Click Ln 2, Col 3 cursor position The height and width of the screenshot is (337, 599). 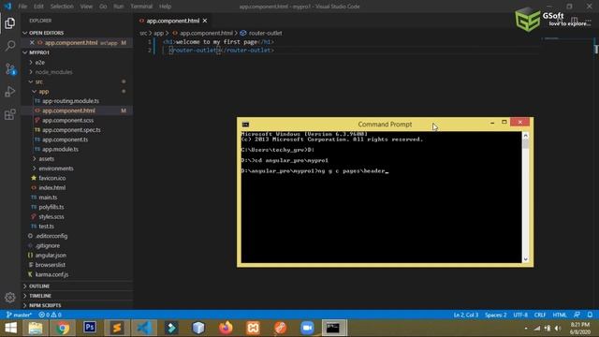tap(466, 315)
